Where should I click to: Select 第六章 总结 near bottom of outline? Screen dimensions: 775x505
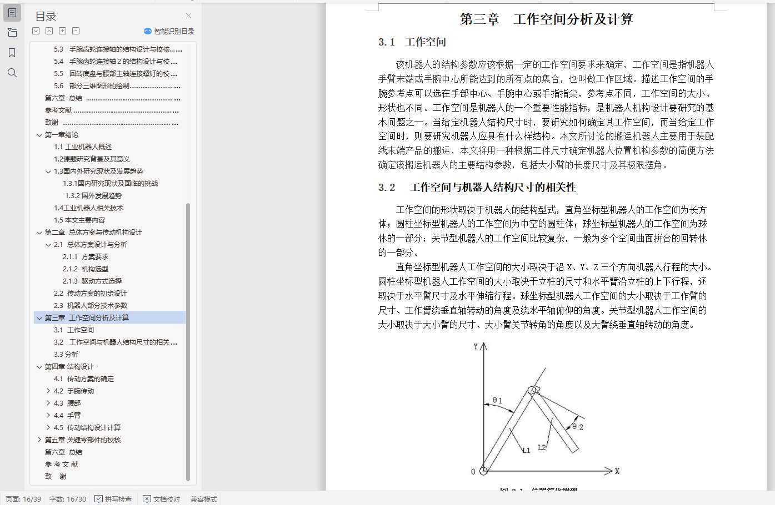(x=63, y=452)
